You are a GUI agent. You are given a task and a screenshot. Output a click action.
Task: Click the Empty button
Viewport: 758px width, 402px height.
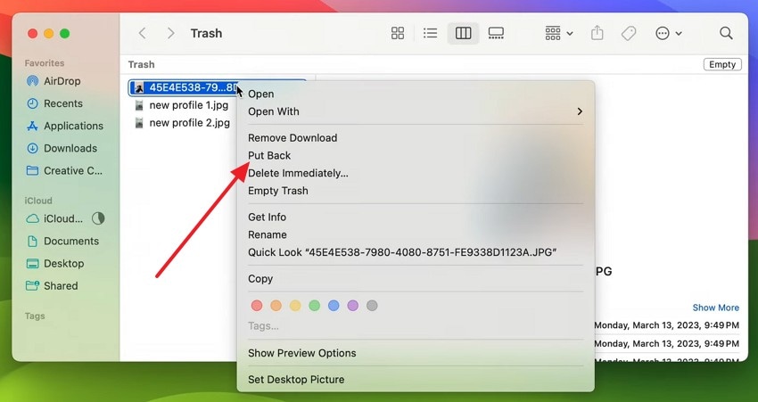click(x=722, y=64)
